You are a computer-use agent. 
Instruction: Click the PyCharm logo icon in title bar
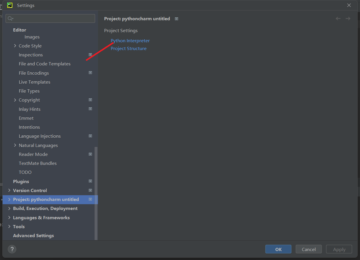(x=10, y=5)
